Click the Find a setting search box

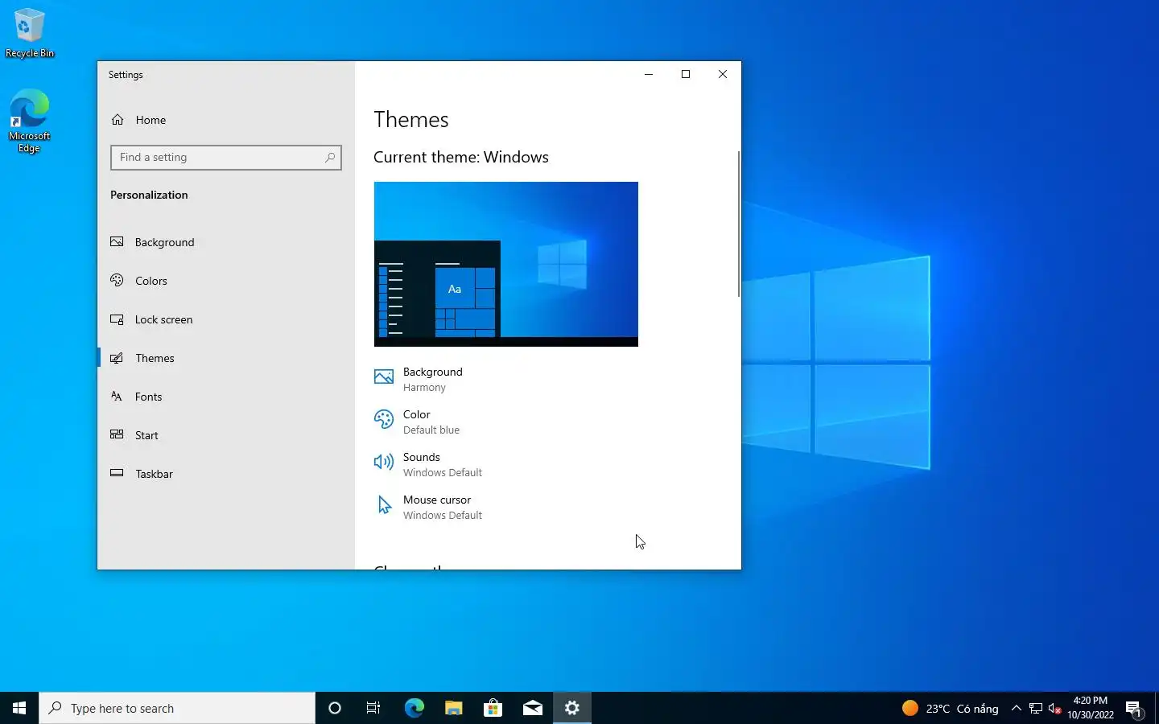226,158
